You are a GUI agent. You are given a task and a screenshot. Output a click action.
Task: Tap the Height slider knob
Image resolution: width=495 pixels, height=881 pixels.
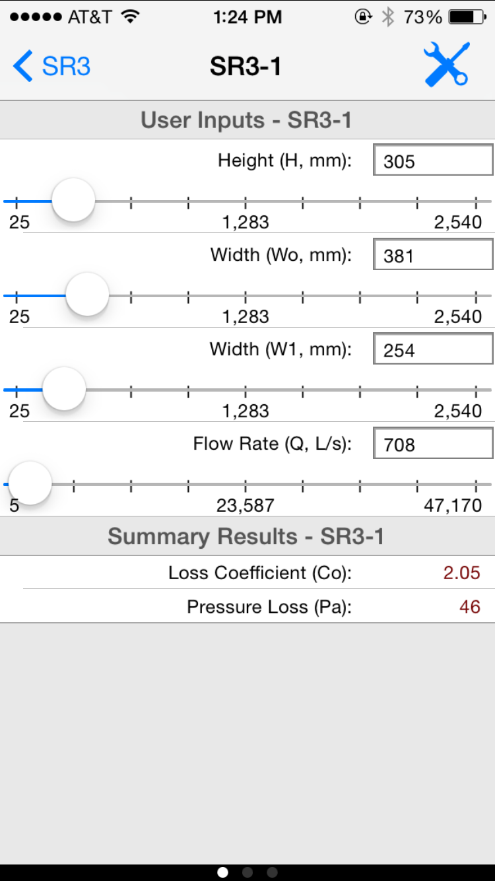pos(73,200)
